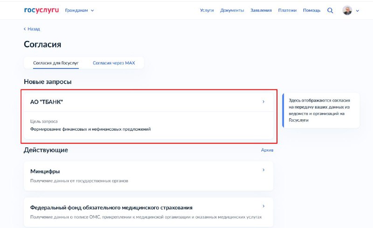Image resolution: width=373 pixels, height=228 pixels.
Task: Open the АО "ТБАНК" consent request
Action: [47, 102]
